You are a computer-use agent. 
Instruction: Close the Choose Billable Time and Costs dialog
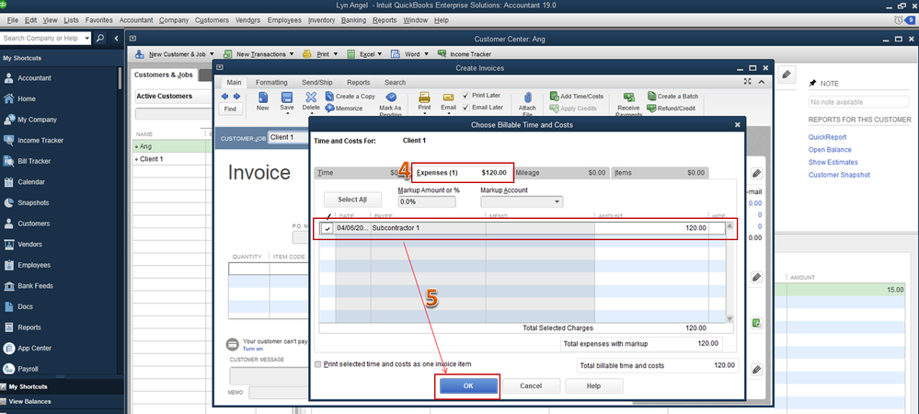(737, 125)
